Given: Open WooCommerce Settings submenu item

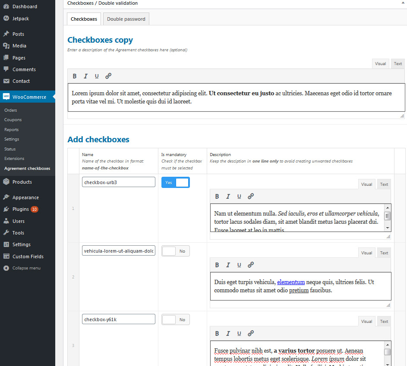Looking at the screenshot, I should click(12, 139).
